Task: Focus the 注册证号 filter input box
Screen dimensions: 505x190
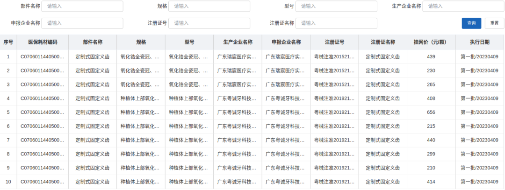Action: 209,23
